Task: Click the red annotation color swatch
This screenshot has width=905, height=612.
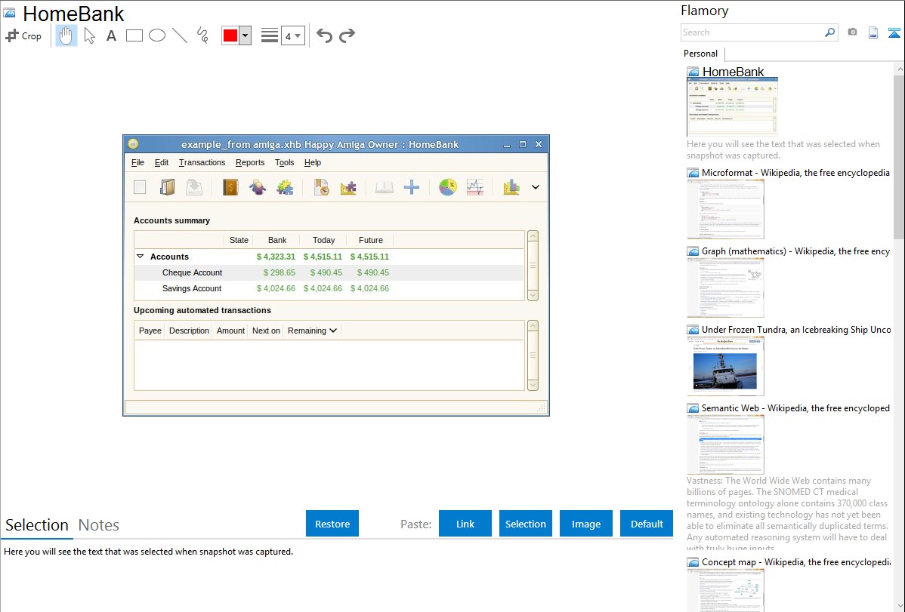Action: click(x=230, y=35)
